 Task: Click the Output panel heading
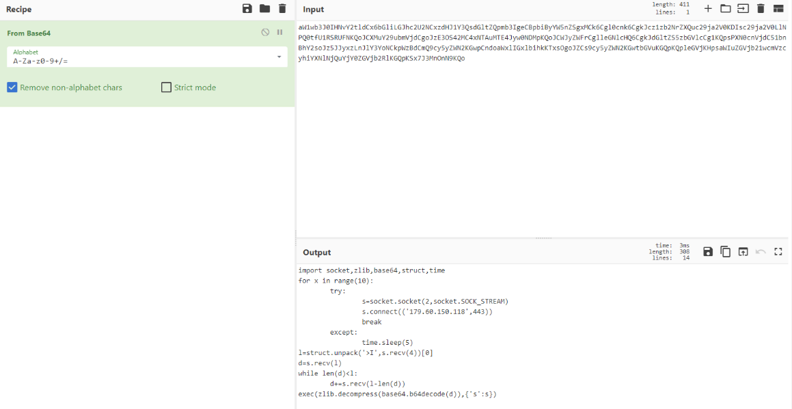click(x=316, y=252)
